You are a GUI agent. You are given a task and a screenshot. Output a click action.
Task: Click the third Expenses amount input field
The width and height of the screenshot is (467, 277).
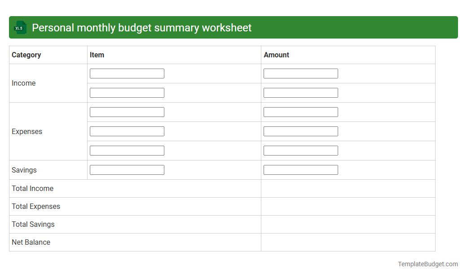point(300,150)
